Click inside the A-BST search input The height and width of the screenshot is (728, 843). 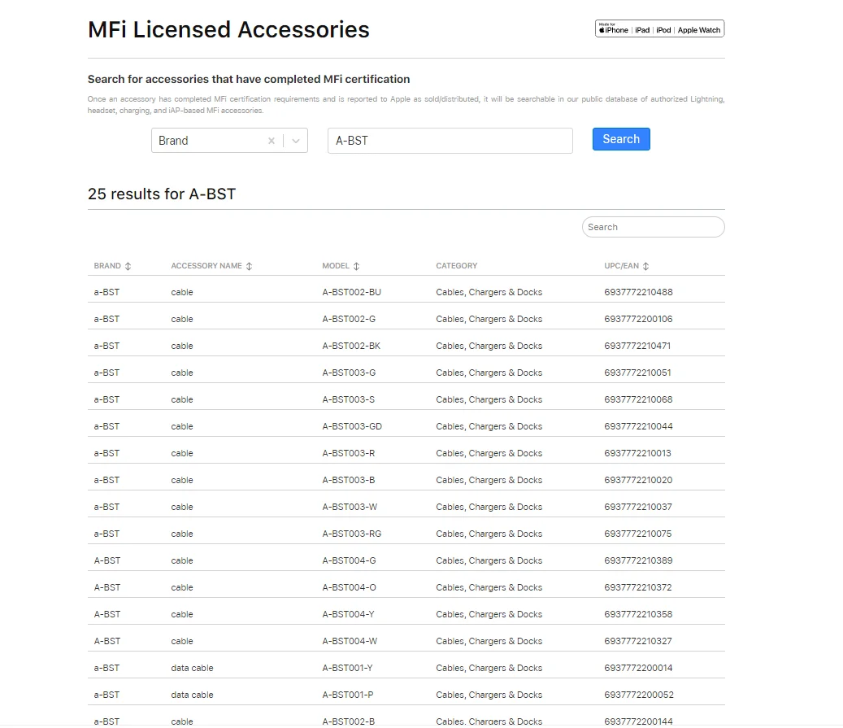(450, 140)
